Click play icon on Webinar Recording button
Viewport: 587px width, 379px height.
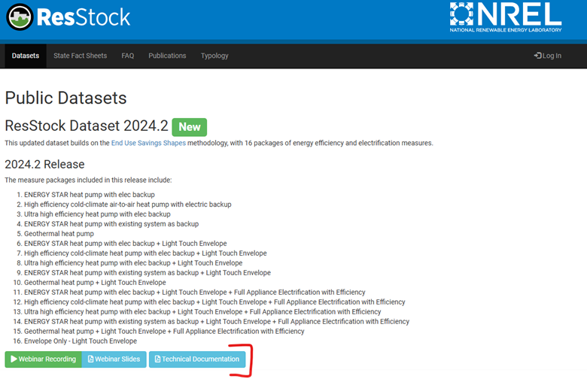(x=14, y=359)
